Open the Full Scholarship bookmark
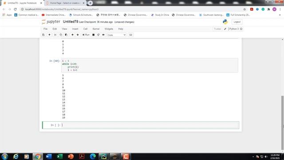284x160 pixels. (x=238, y=15)
